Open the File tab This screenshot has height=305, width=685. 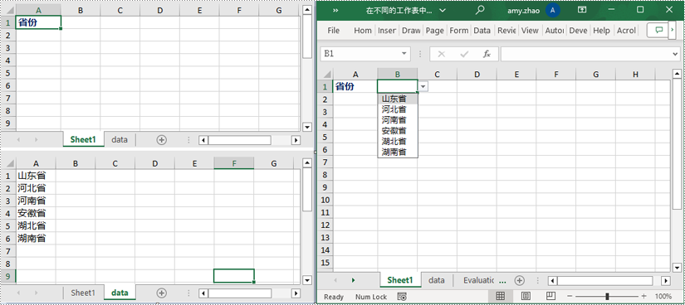coord(333,31)
